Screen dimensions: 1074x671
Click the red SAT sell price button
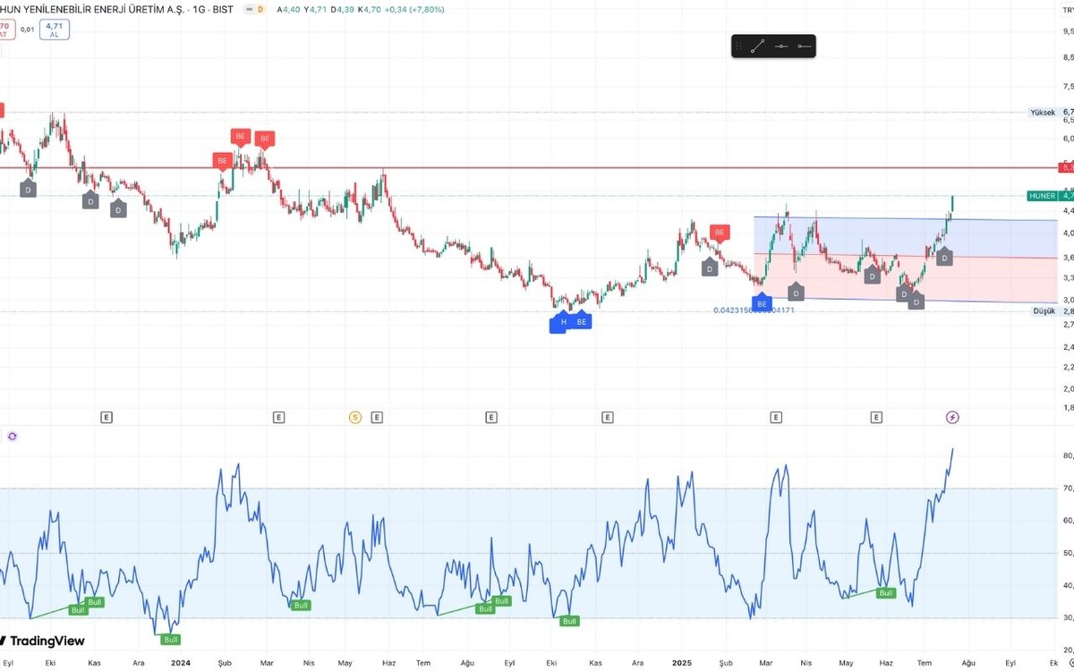4,30
